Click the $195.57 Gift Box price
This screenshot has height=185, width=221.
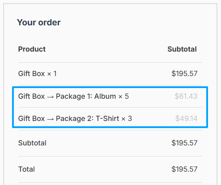pos(184,73)
